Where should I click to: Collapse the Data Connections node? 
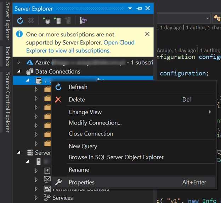click(19, 71)
